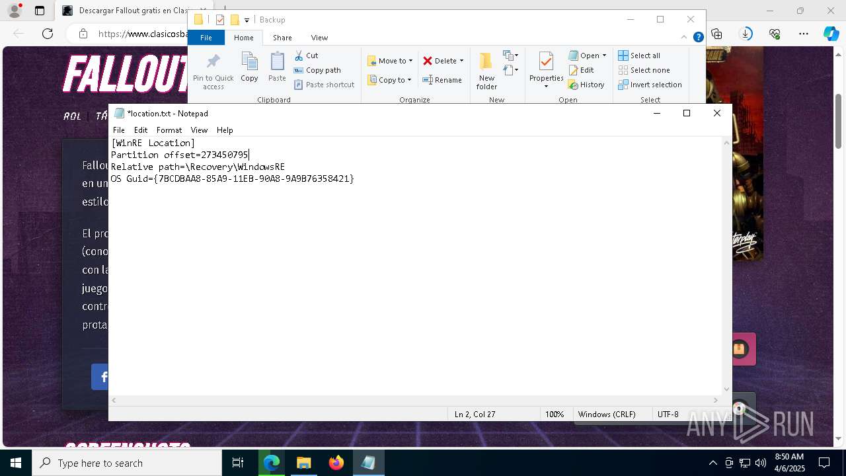Show hidden system tray icons
846x476 pixels.
(712, 463)
